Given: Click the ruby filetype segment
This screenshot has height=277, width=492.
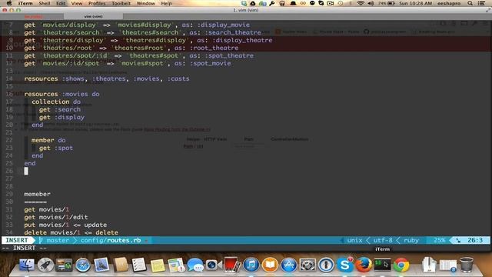Looking at the screenshot, I should pos(411,240).
